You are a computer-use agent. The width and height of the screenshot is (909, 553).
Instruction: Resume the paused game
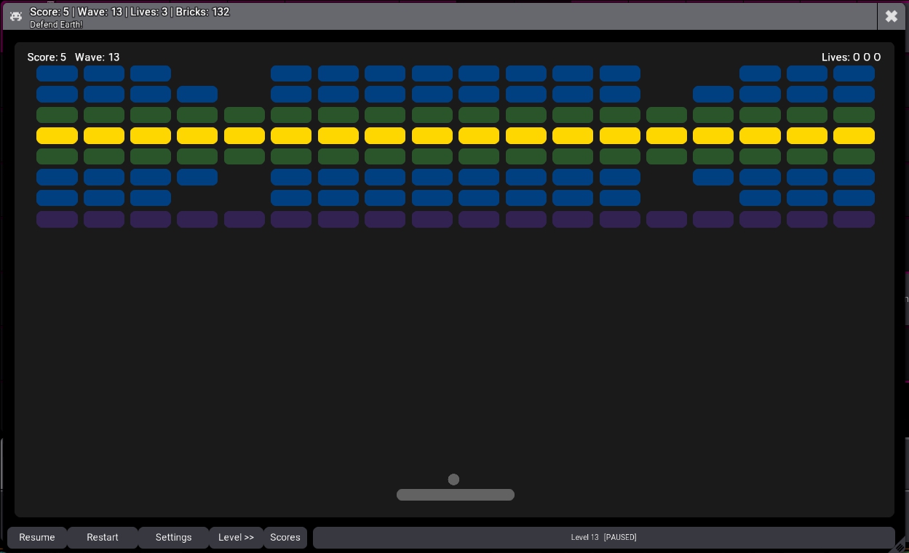37,537
